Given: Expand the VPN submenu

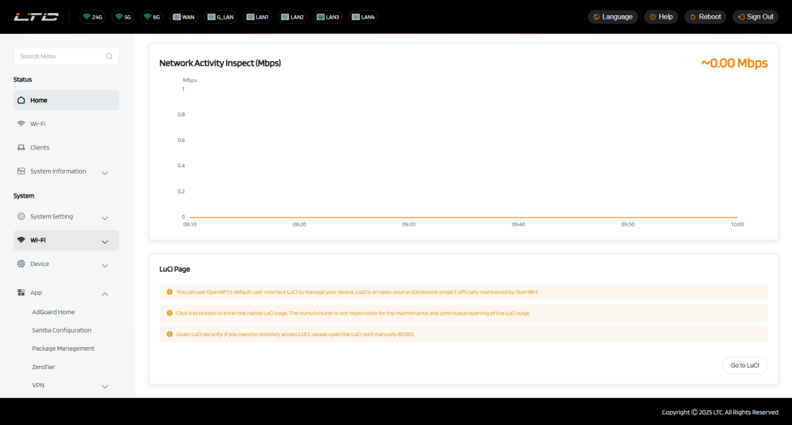Looking at the screenshot, I should tap(105, 386).
